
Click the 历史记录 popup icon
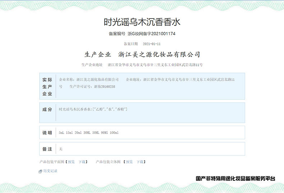point(40,171)
